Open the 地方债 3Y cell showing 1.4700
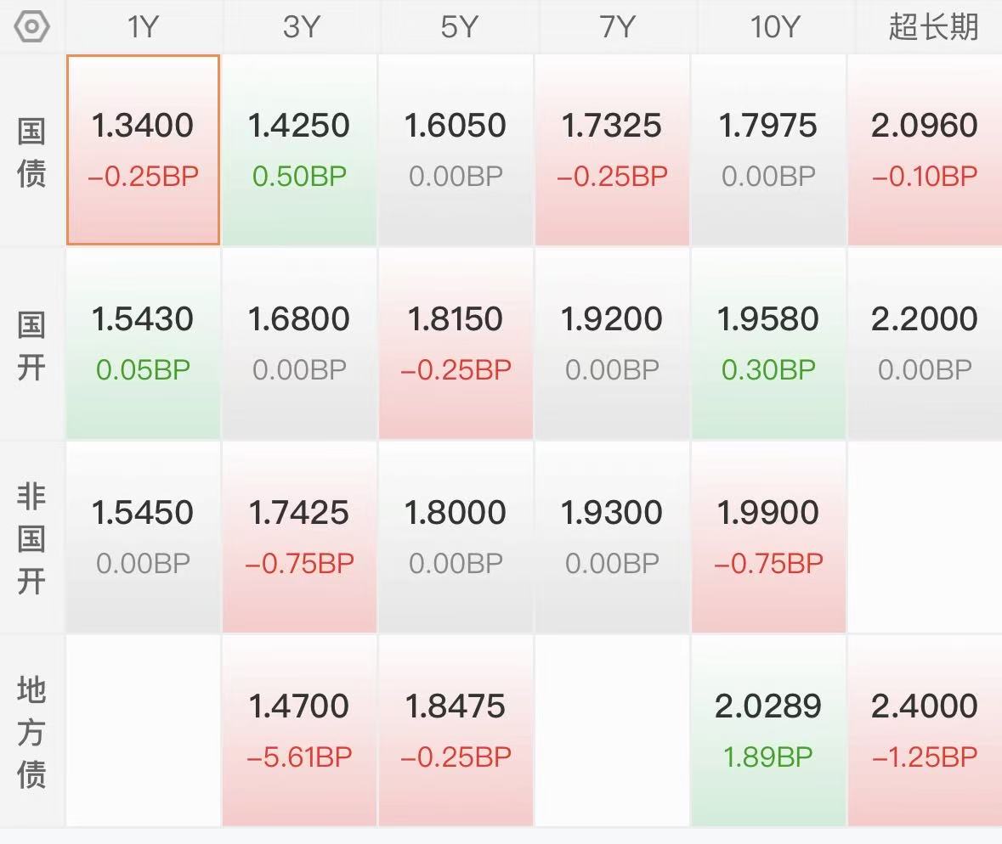 299,730
